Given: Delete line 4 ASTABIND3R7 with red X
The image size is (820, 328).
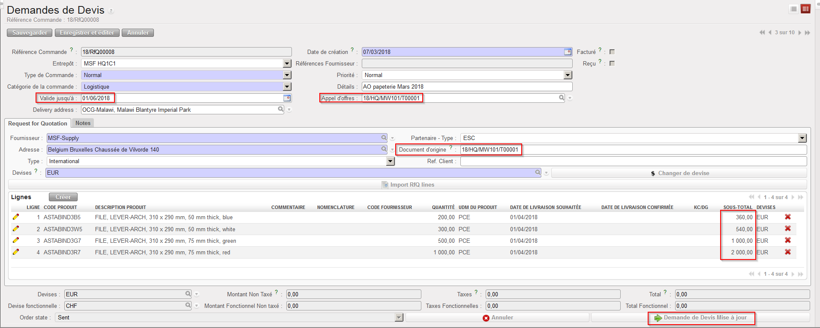Looking at the screenshot, I should pos(787,252).
